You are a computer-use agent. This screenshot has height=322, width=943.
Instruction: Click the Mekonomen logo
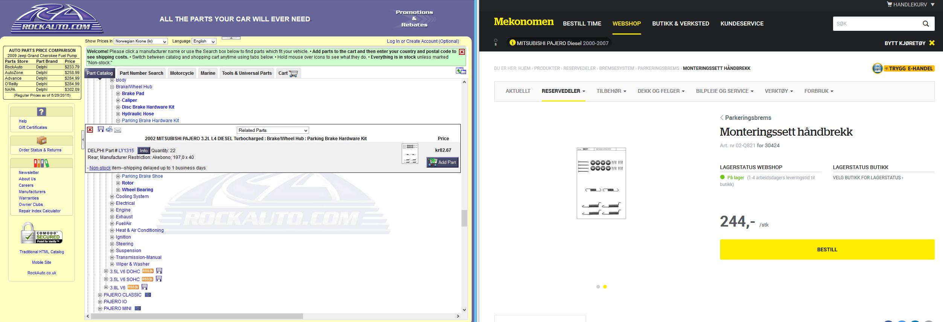point(524,22)
